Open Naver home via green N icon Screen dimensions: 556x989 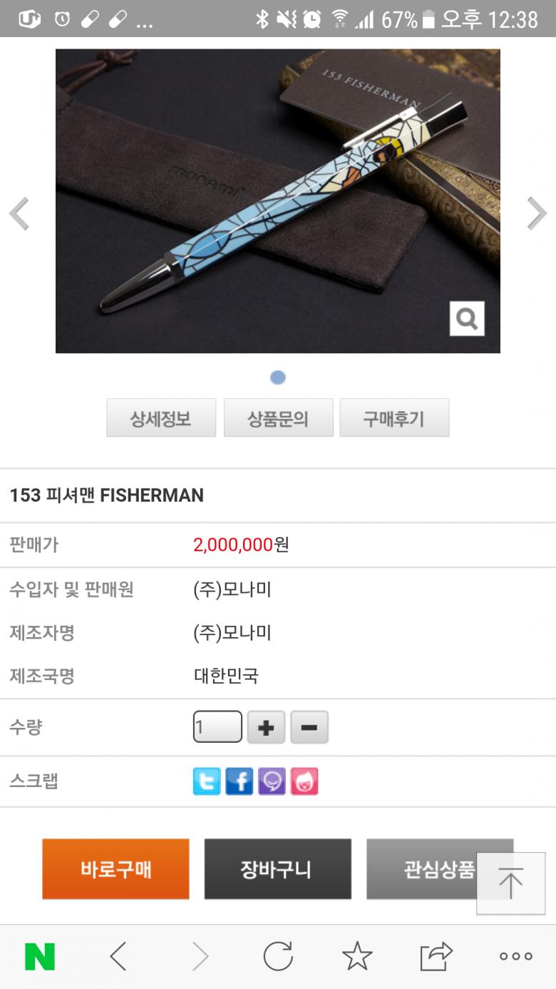pyautogui.click(x=40, y=956)
